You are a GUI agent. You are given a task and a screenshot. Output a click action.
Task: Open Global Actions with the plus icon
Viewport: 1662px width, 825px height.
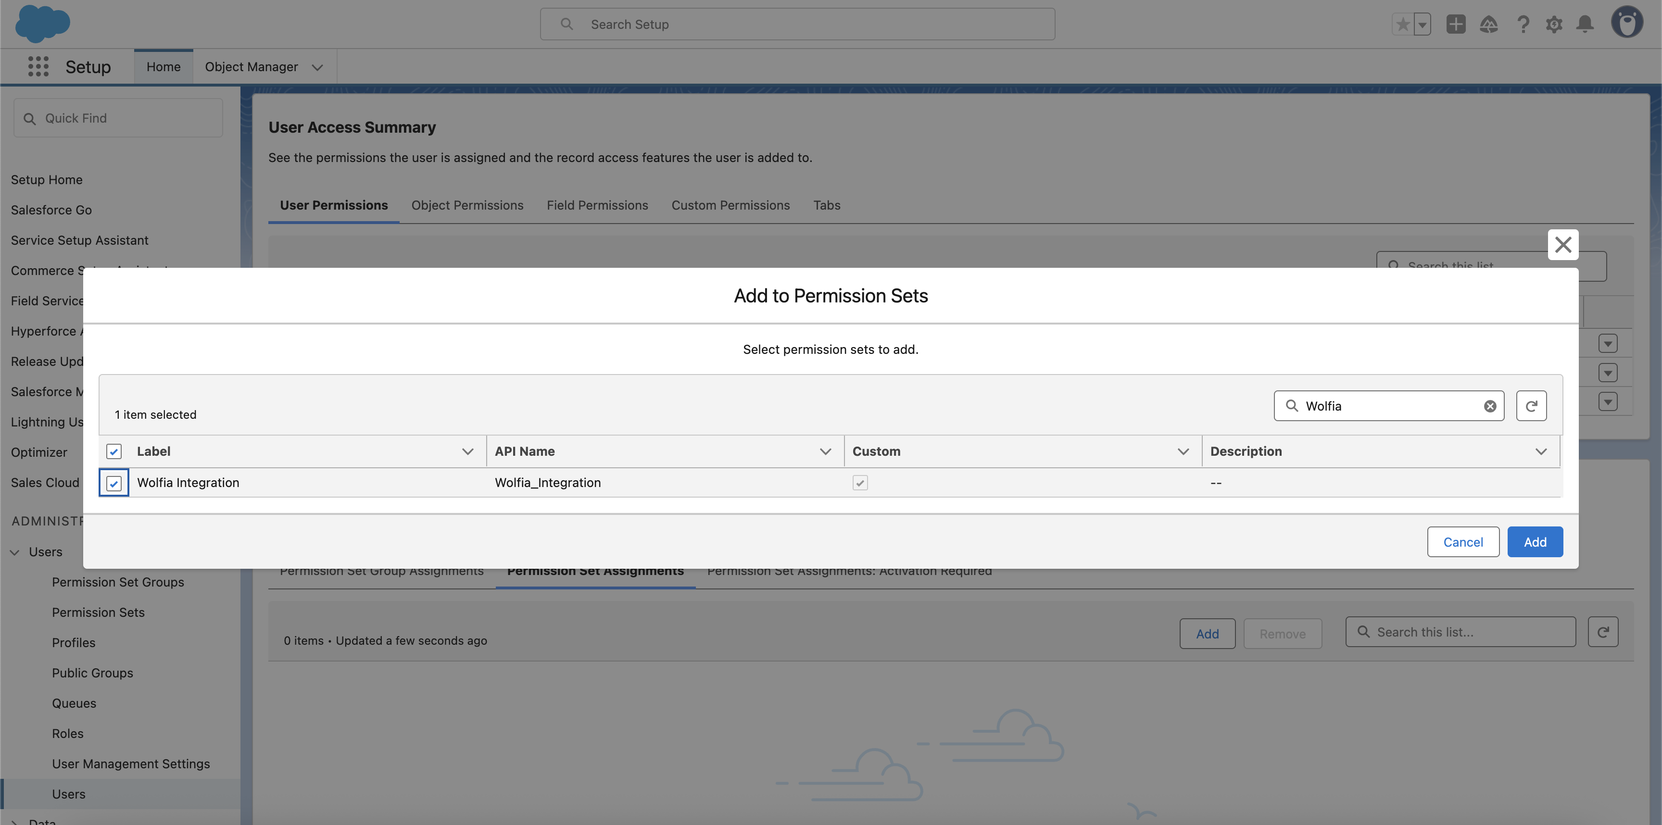[1456, 24]
